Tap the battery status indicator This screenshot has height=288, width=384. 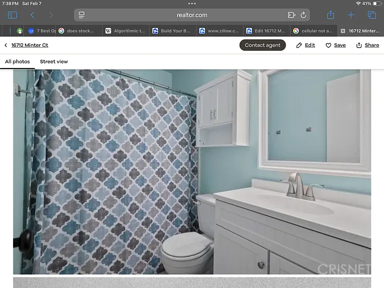point(376,3)
